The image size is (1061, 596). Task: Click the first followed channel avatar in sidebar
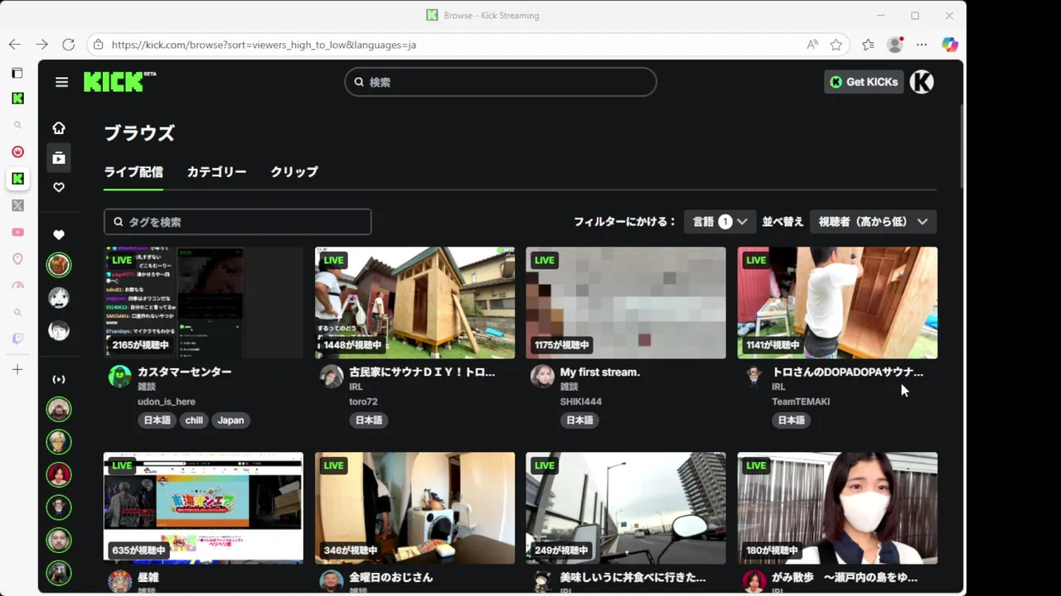[59, 265]
